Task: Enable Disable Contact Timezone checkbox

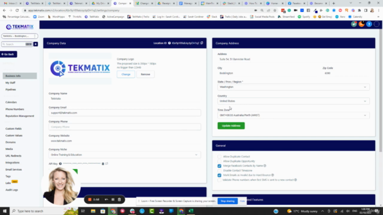Action: 220,171
